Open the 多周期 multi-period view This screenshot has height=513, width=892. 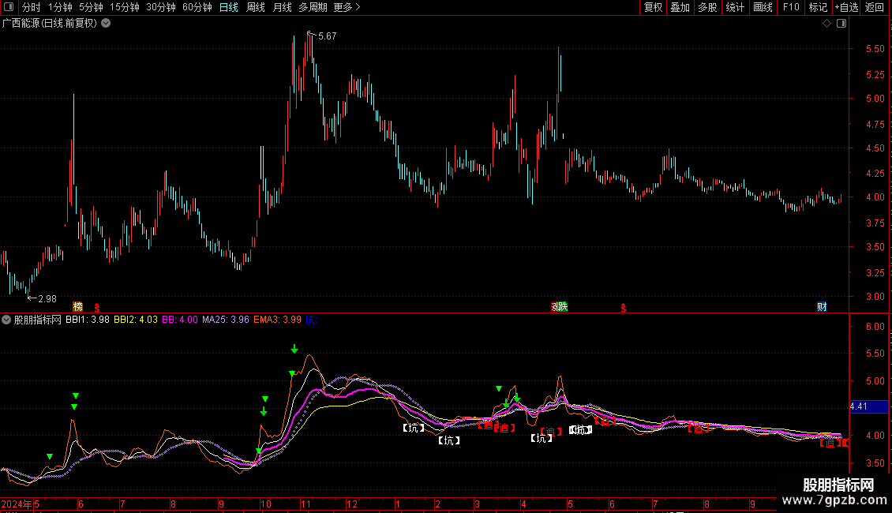(313, 7)
